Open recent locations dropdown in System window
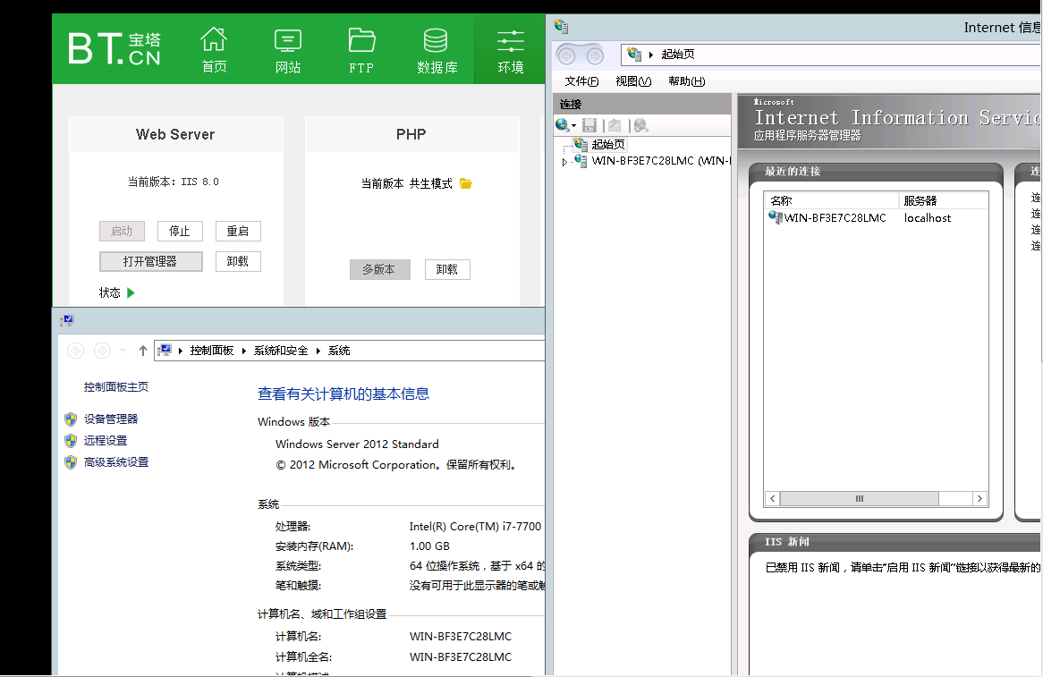 pos(123,351)
